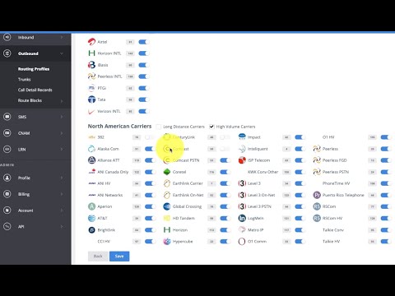The width and height of the screenshot is (395, 296).
Task: Uncheck High Volume Carriers checkbox
Action: pos(211,127)
